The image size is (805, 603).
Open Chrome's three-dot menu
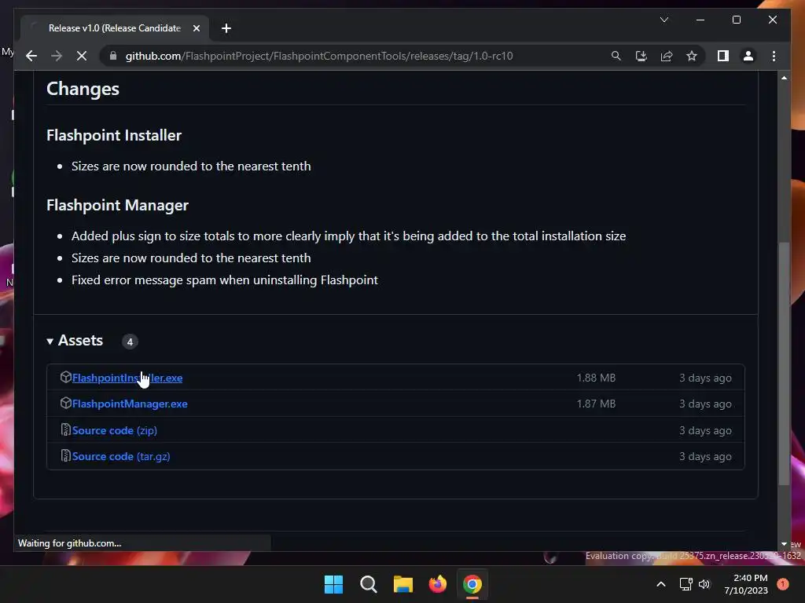(774, 56)
